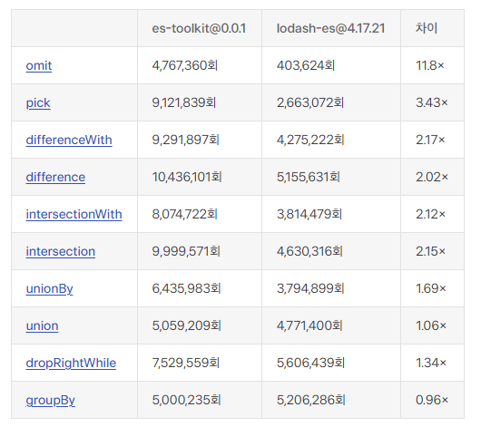Click the 2.02× difference value
The height and width of the screenshot is (427, 481).
point(432,177)
